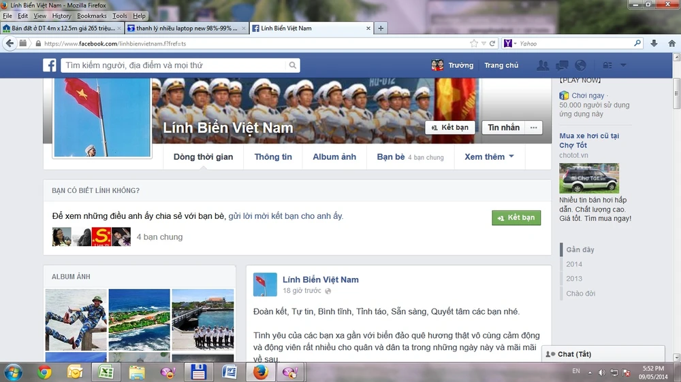
Task: Expand the account settings dropdown arrow
Action: [x=623, y=65]
